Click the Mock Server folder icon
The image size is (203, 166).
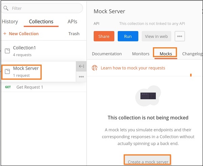click(7, 71)
